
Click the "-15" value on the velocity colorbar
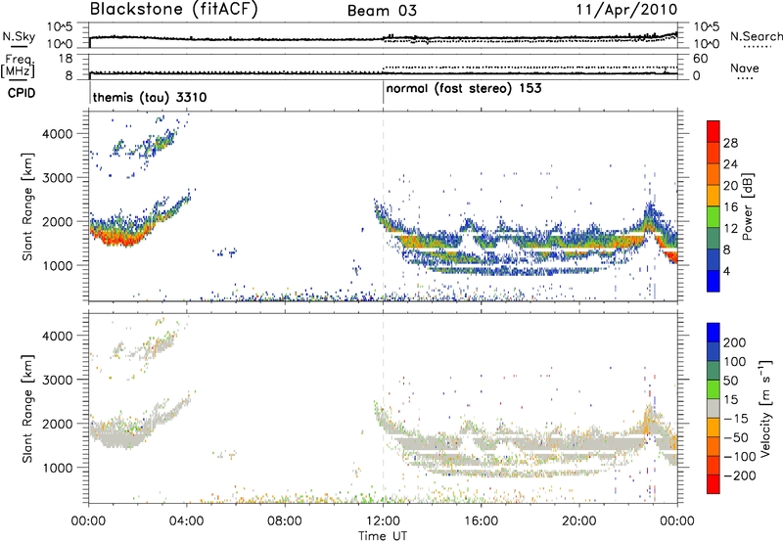(735, 419)
